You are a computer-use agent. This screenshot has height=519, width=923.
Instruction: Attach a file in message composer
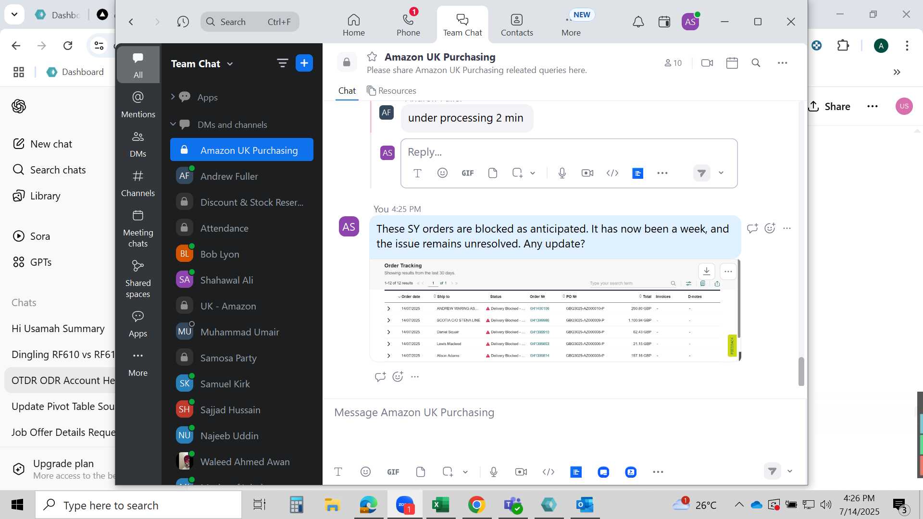coord(421,472)
